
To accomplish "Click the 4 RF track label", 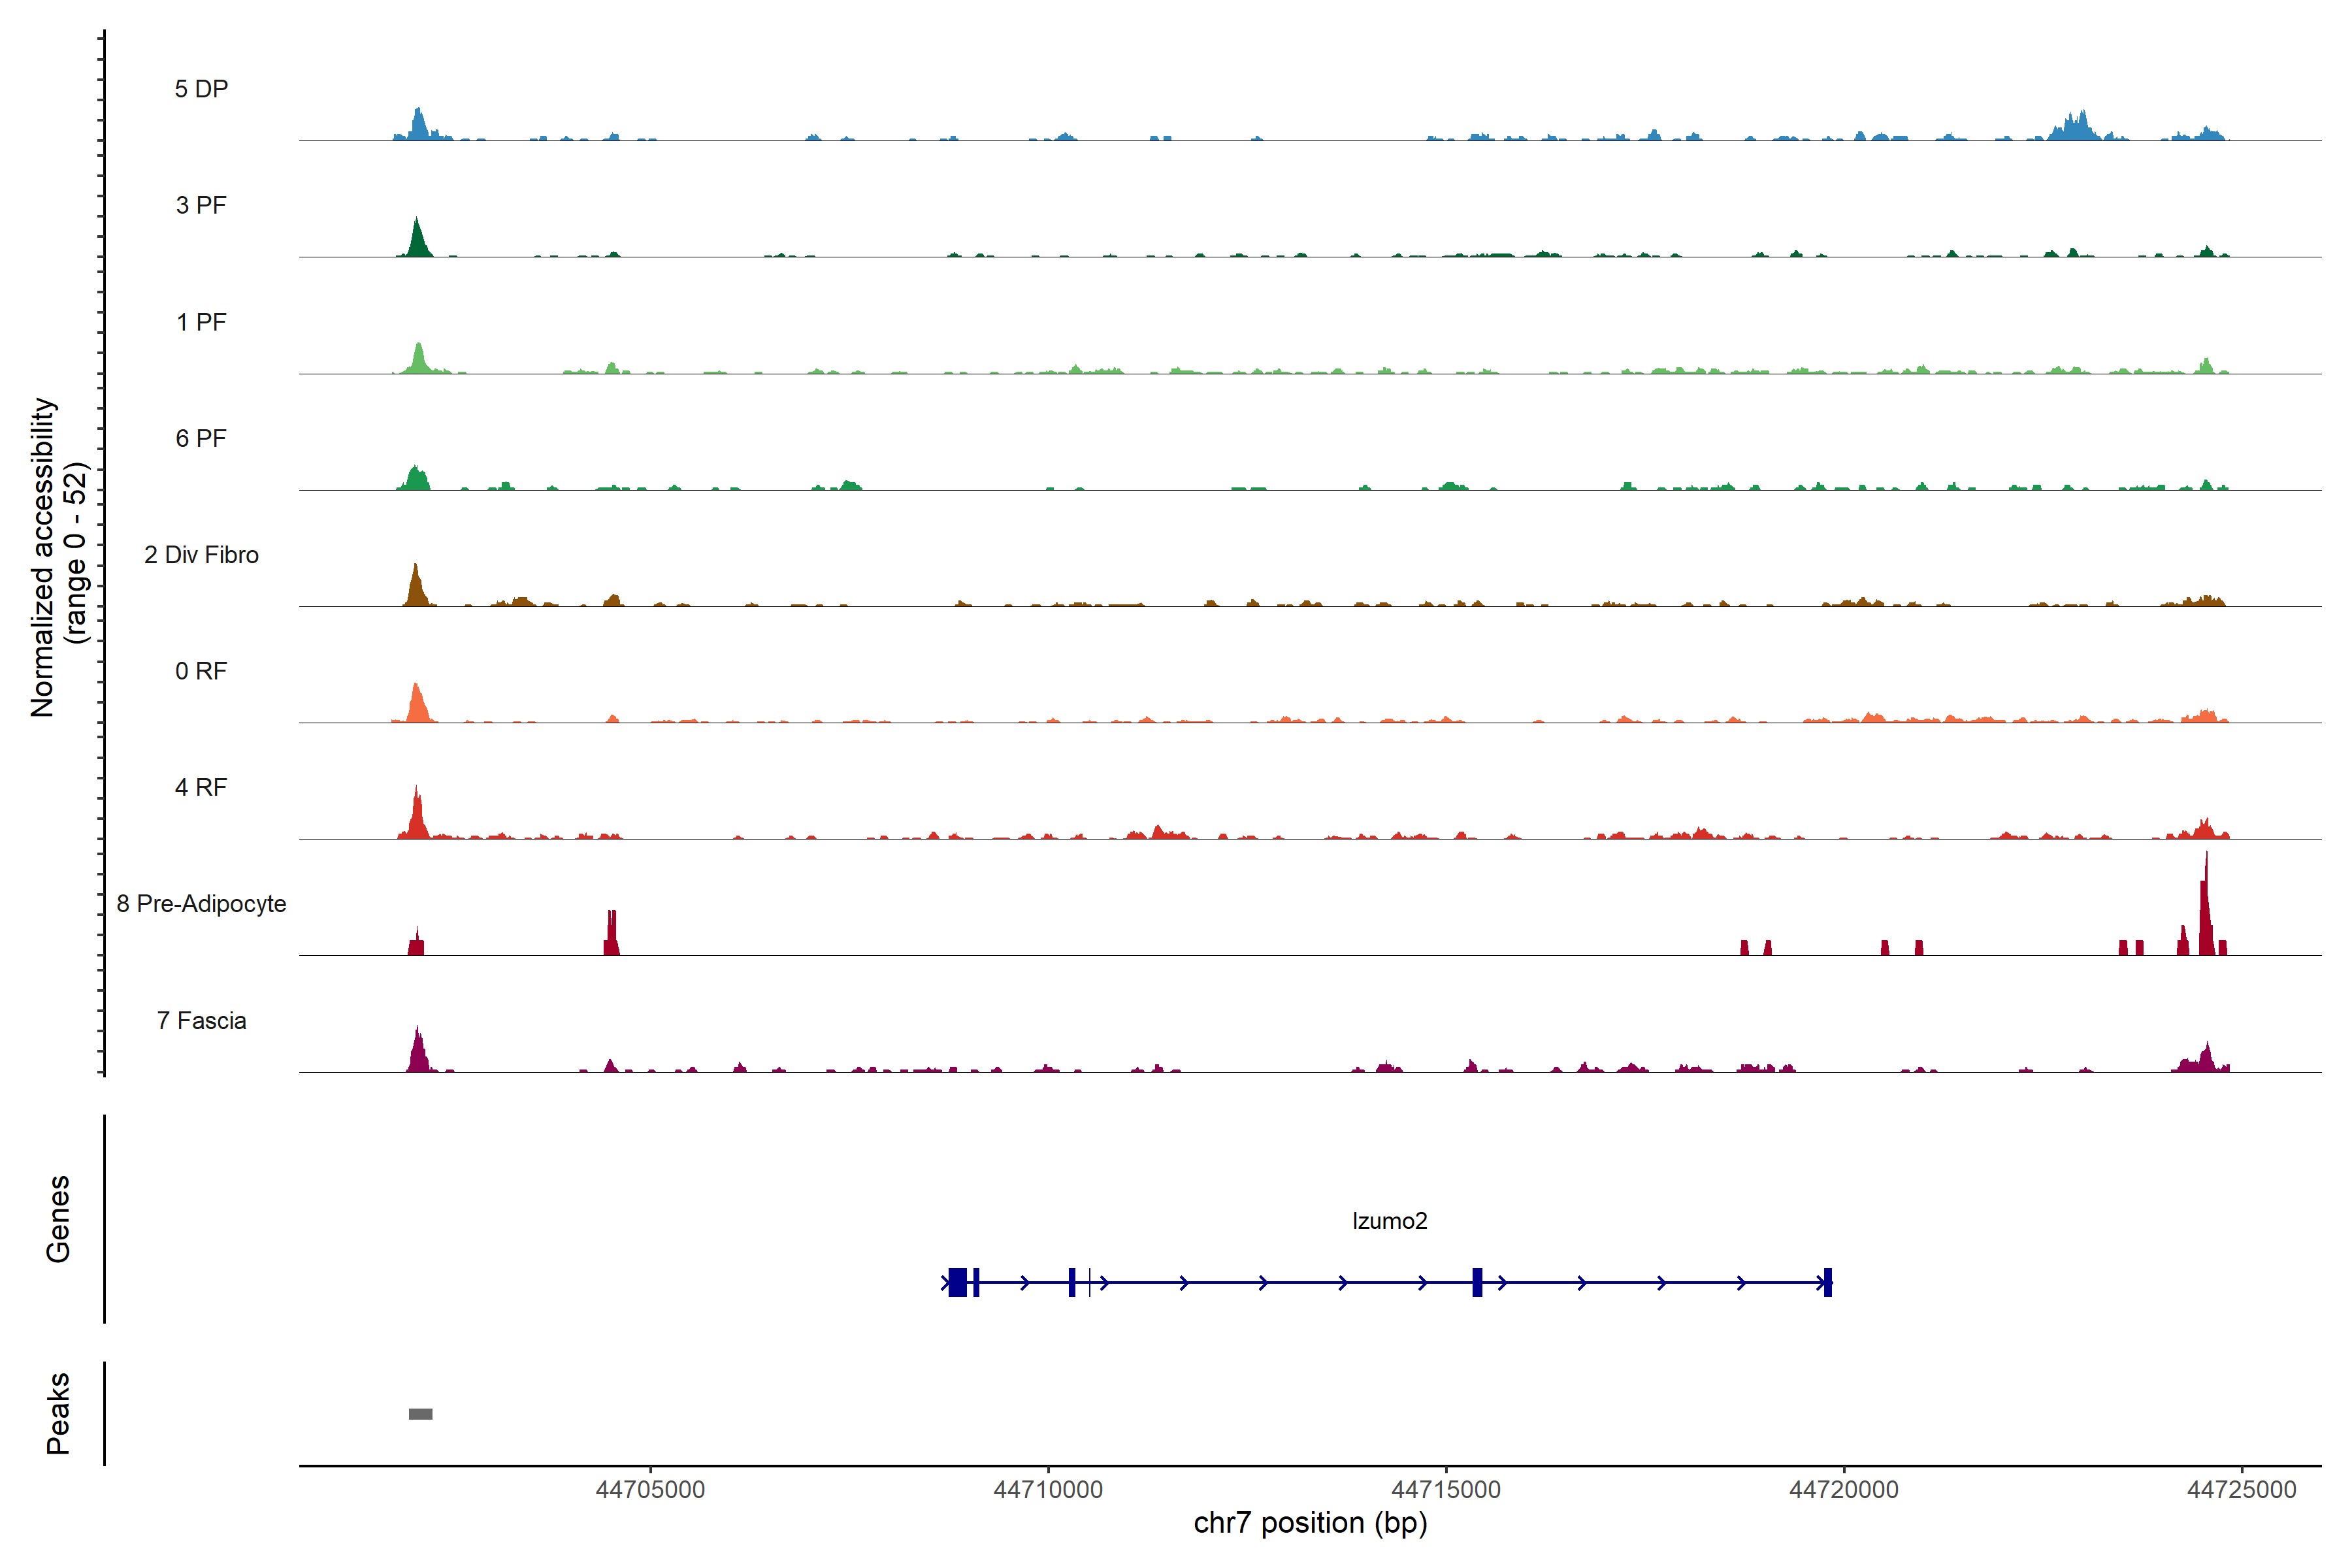I will (201, 787).
